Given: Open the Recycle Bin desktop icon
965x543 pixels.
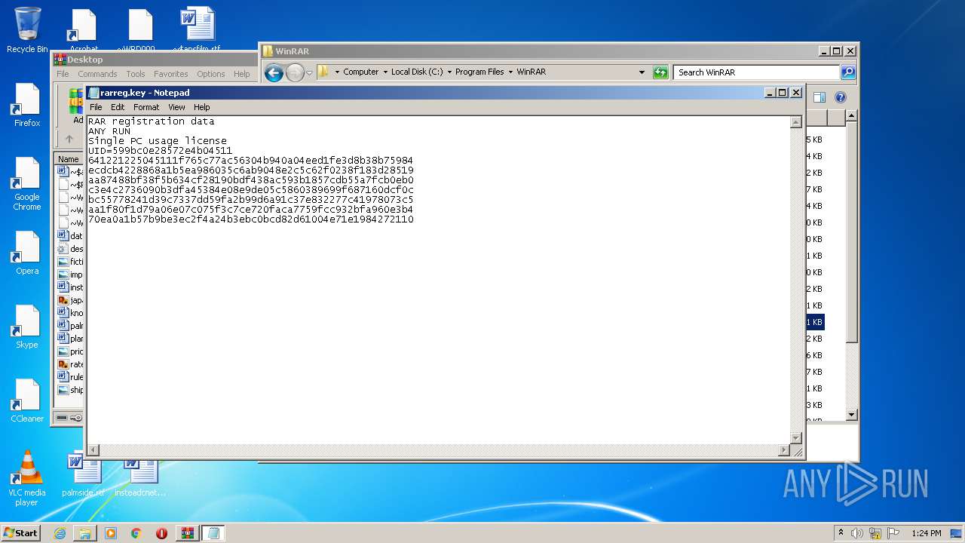Looking at the screenshot, I should pos(27,30).
